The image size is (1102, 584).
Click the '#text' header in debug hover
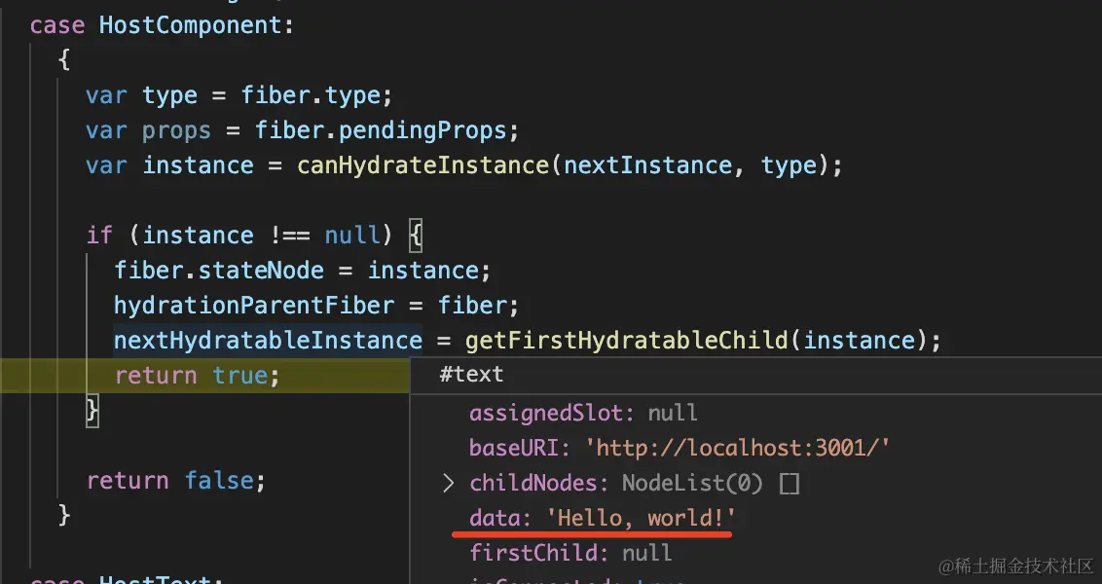tap(471, 375)
